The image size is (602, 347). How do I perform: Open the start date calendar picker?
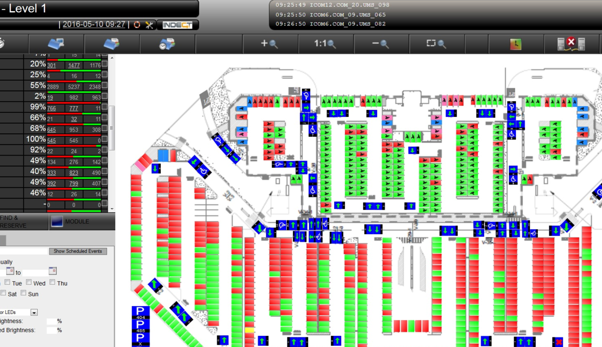click(x=10, y=271)
